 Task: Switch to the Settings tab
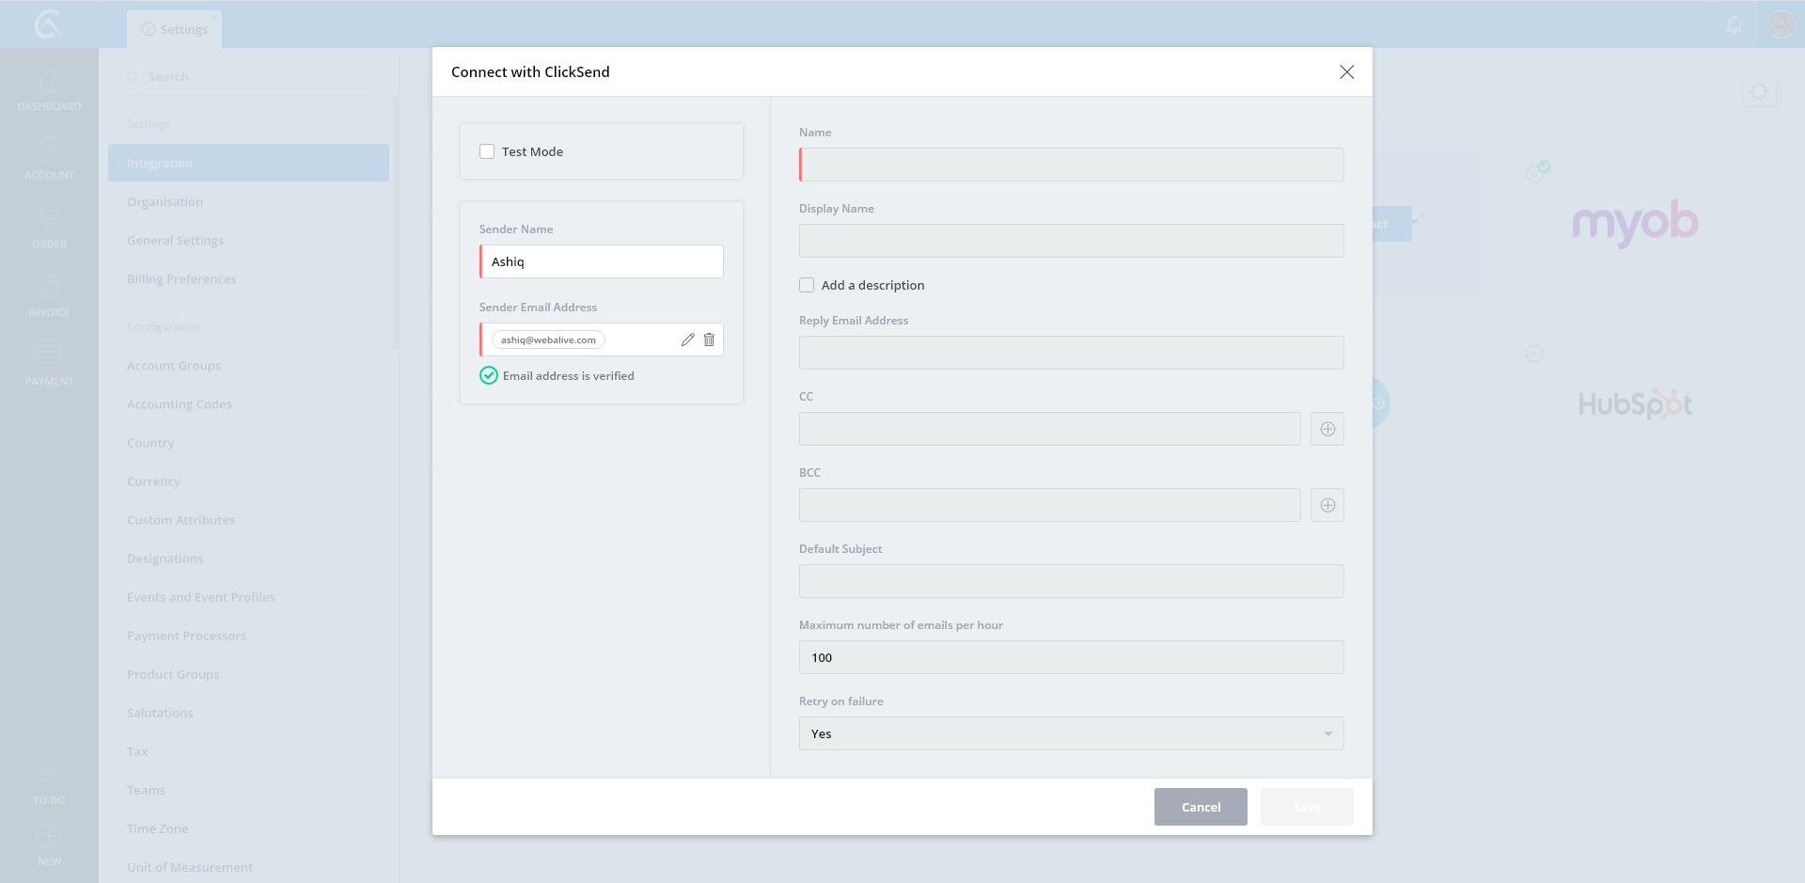(175, 29)
